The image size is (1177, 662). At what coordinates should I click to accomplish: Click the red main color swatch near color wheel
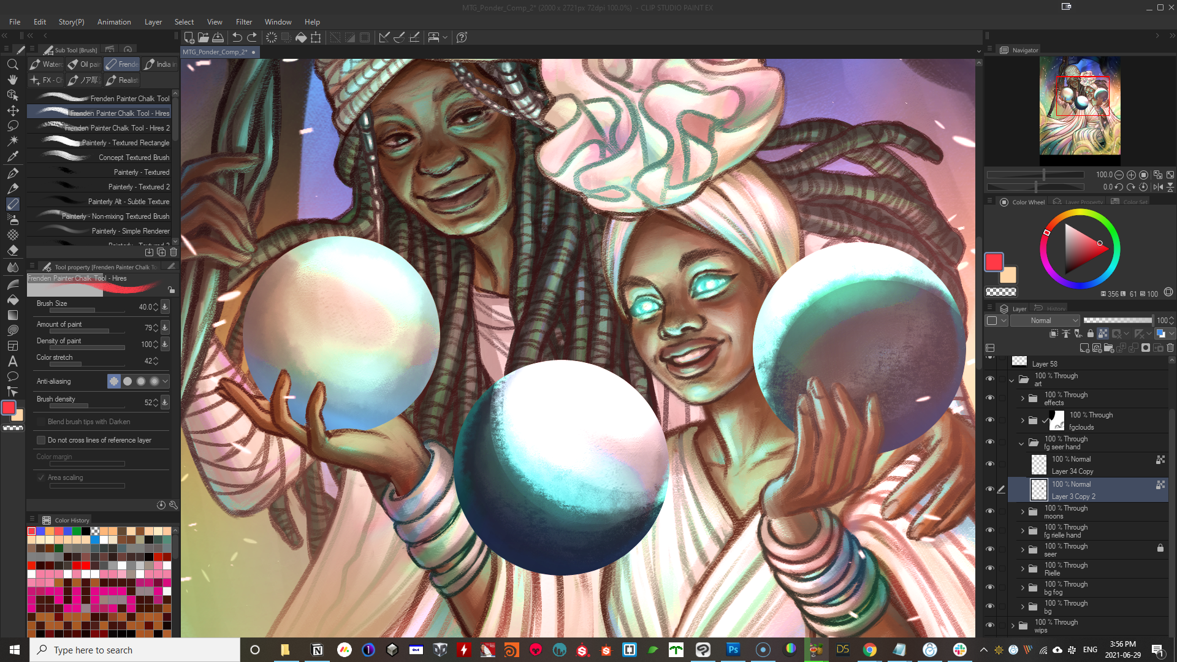tap(994, 262)
